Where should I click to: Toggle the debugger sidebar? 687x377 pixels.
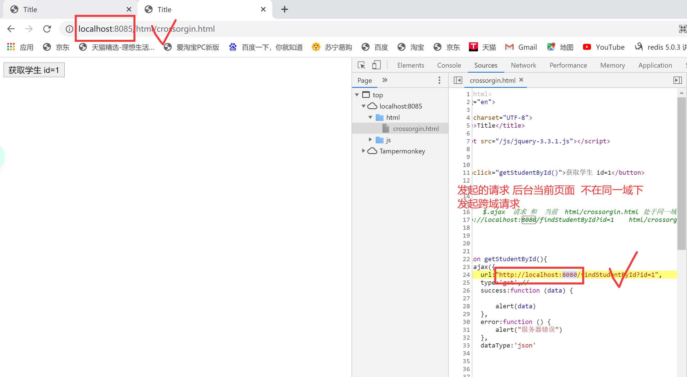pyautogui.click(x=678, y=80)
